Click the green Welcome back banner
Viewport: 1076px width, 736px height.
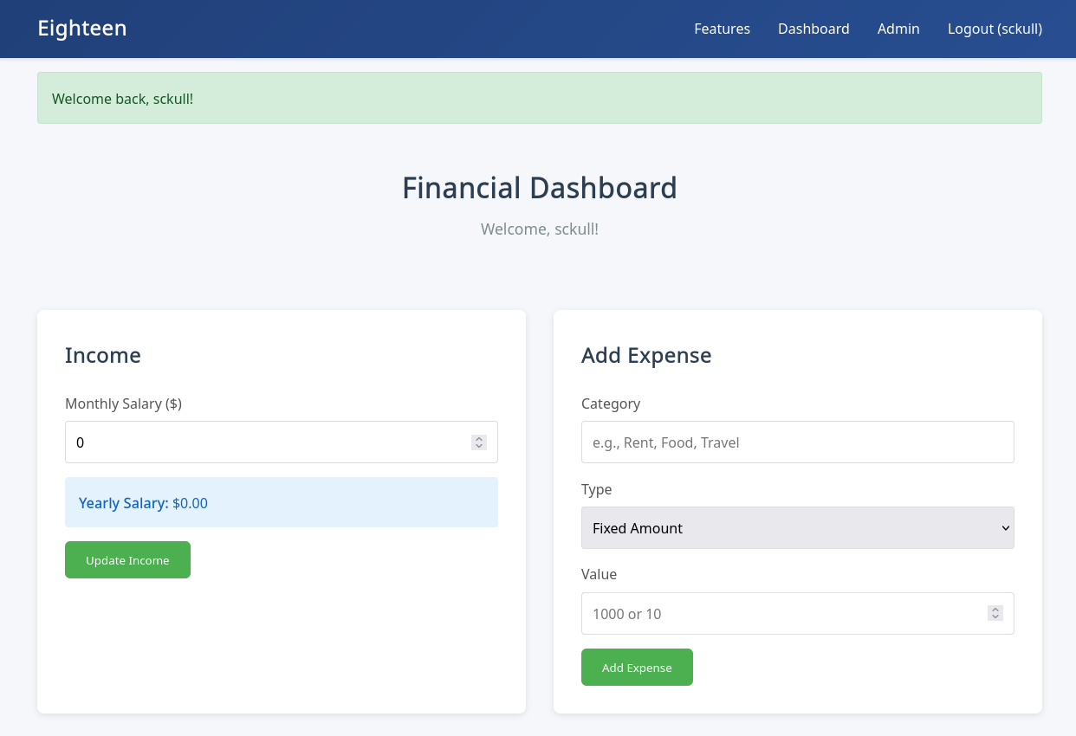pos(539,99)
